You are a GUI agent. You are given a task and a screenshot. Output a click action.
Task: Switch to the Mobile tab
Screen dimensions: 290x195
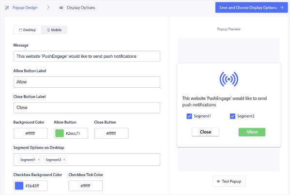tap(54, 30)
